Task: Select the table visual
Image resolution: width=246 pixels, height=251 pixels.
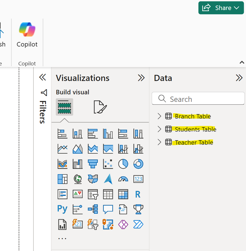Action: coord(108,194)
